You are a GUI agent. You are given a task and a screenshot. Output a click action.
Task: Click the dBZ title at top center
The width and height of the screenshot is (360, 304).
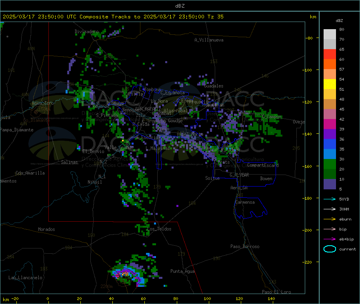click(x=180, y=6)
